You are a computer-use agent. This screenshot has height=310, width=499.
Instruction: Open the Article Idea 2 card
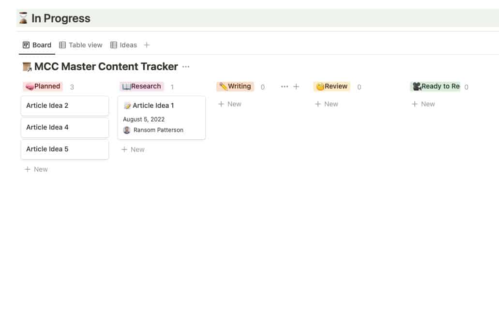click(64, 105)
